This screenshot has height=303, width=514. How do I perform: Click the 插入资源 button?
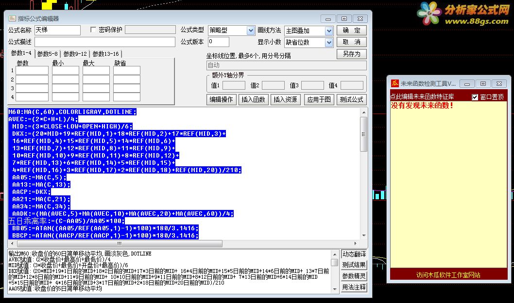tap(286, 99)
